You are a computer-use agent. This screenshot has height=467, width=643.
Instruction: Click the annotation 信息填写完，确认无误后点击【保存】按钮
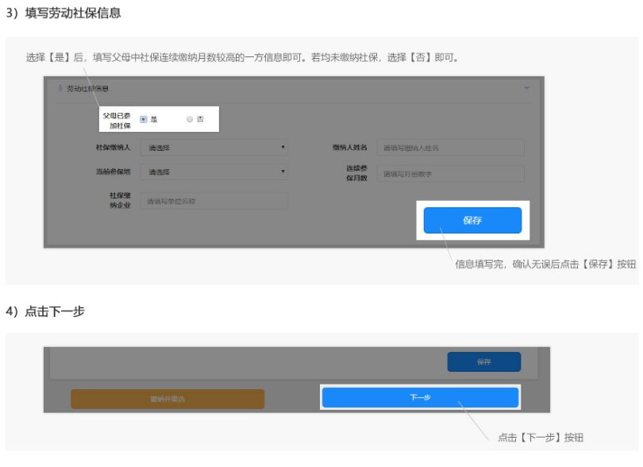click(x=545, y=264)
